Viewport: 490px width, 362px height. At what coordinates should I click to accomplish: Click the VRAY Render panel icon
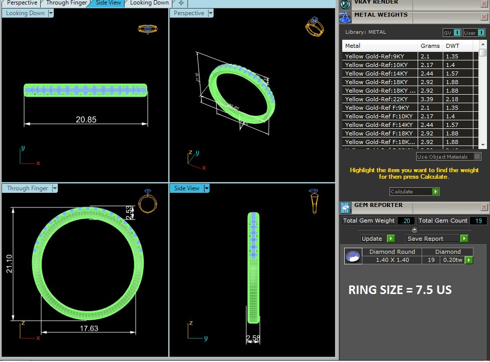345,4
